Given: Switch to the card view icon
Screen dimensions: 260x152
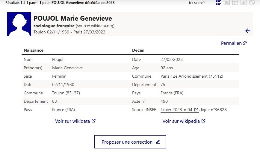Looking at the screenshot, I should click(x=227, y=3).
